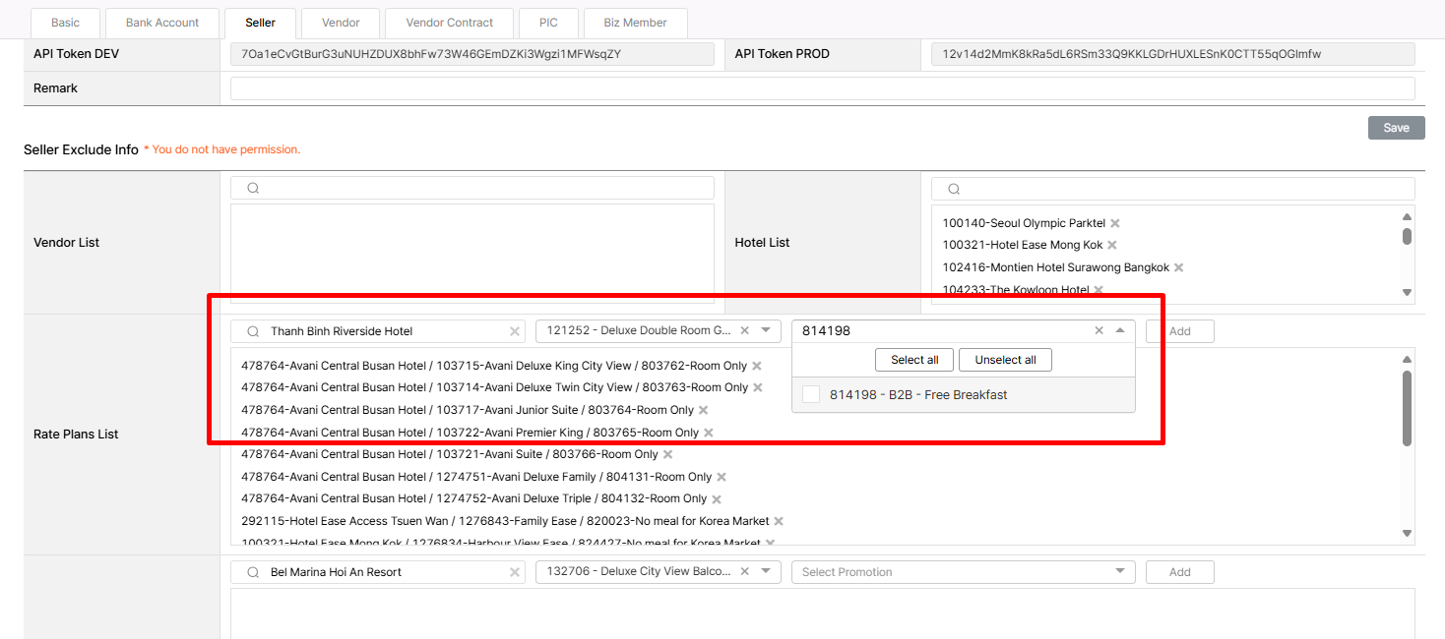The width and height of the screenshot is (1445, 639).
Task: Clear the 121252 Deluxe Double Room selection
Action: click(744, 331)
